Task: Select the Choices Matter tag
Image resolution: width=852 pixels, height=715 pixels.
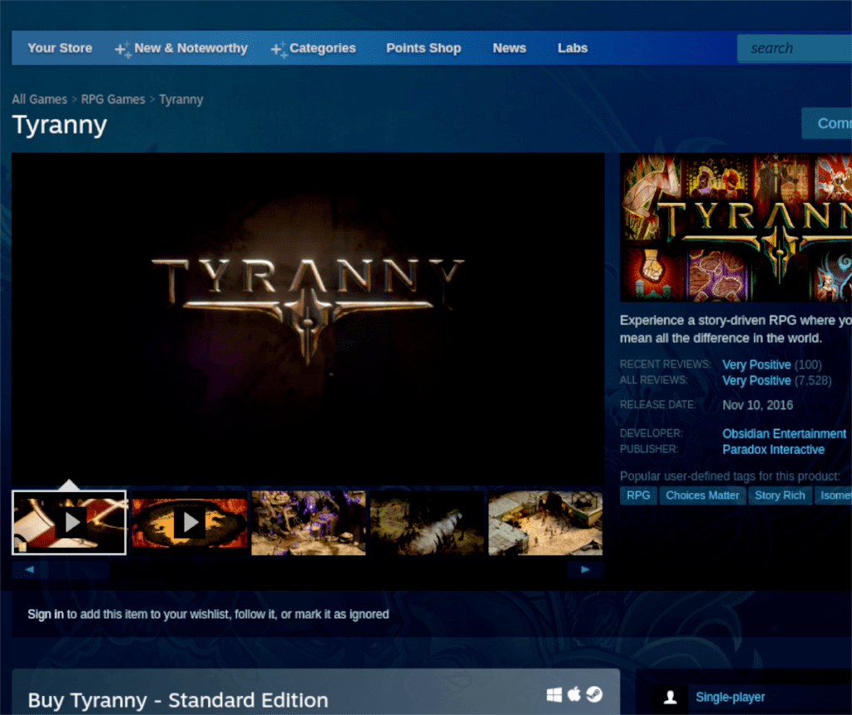Action: [x=701, y=495]
